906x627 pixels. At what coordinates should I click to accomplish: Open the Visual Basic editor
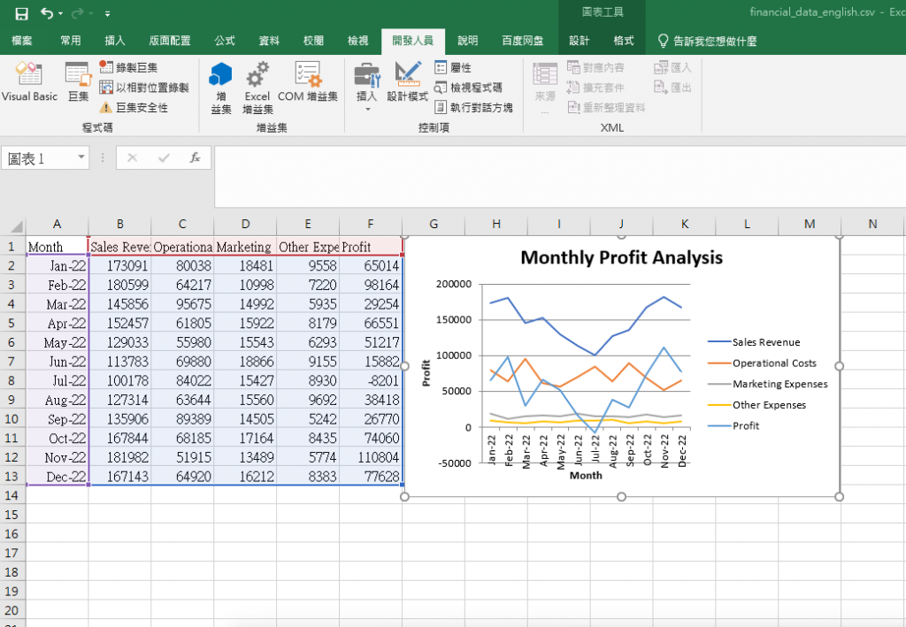coord(29,82)
